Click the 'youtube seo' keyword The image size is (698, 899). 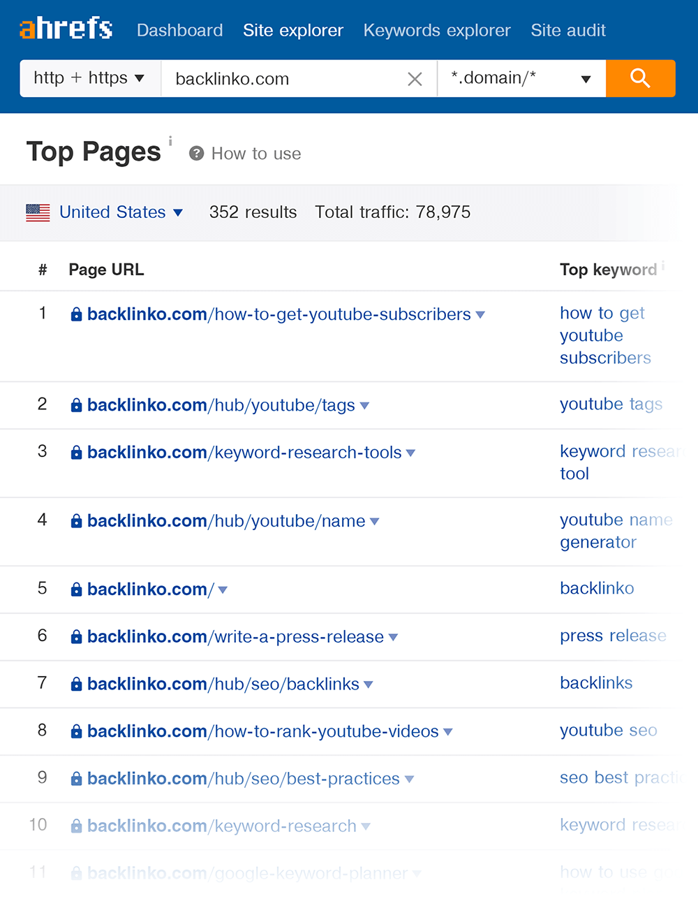click(x=609, y=731)
